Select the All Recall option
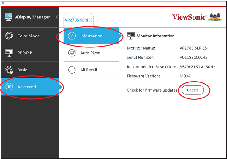Viewport: 227px width, 159px height. pyautogui.click(x=91, y=70)
